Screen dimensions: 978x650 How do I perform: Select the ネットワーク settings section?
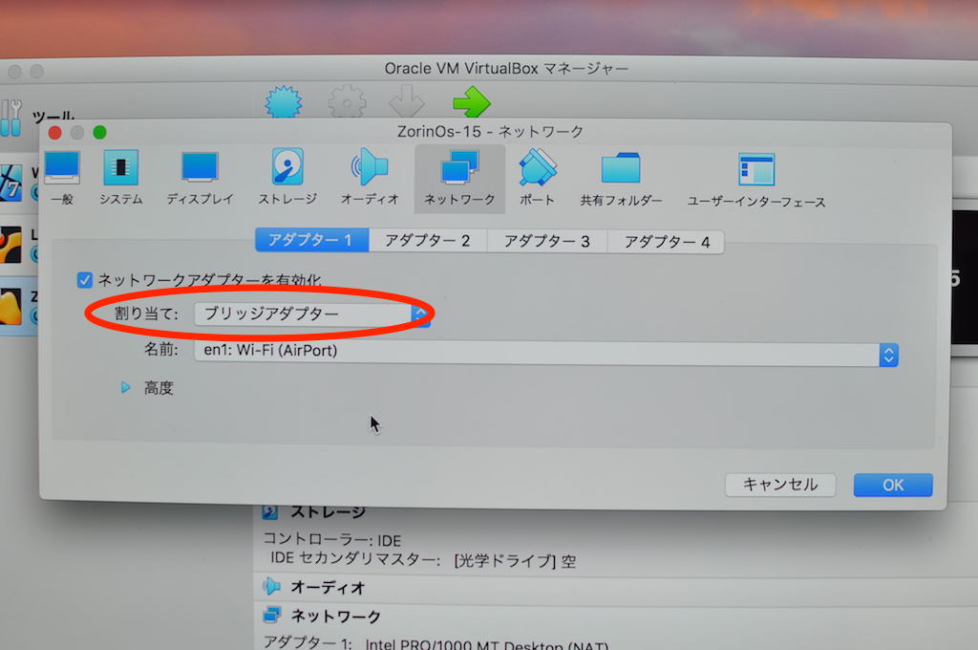pos(459,179)
